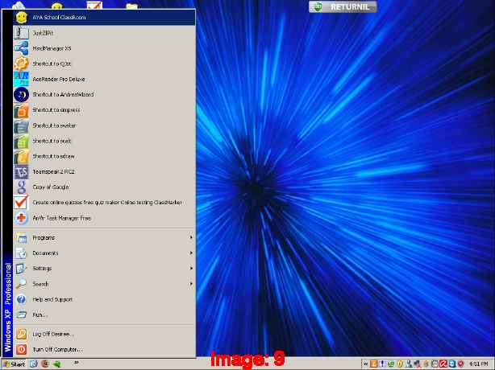Click the Start button on taskbar
The image size is (495, 370).
coord(14,364)
